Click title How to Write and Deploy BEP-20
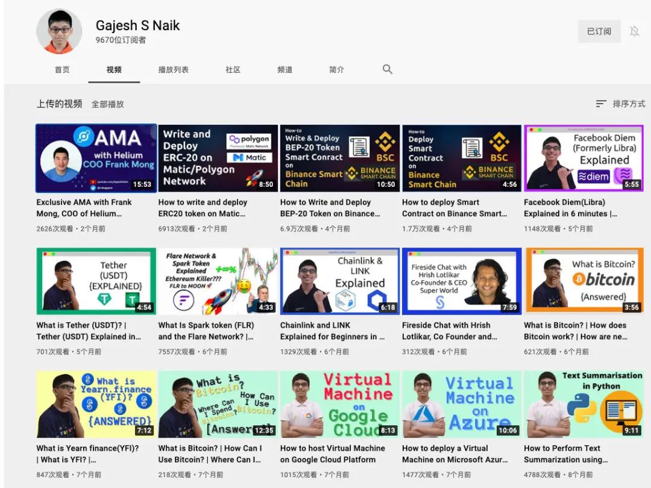Image resolution: width=651 pixels, height=488 pixels. 330,208
